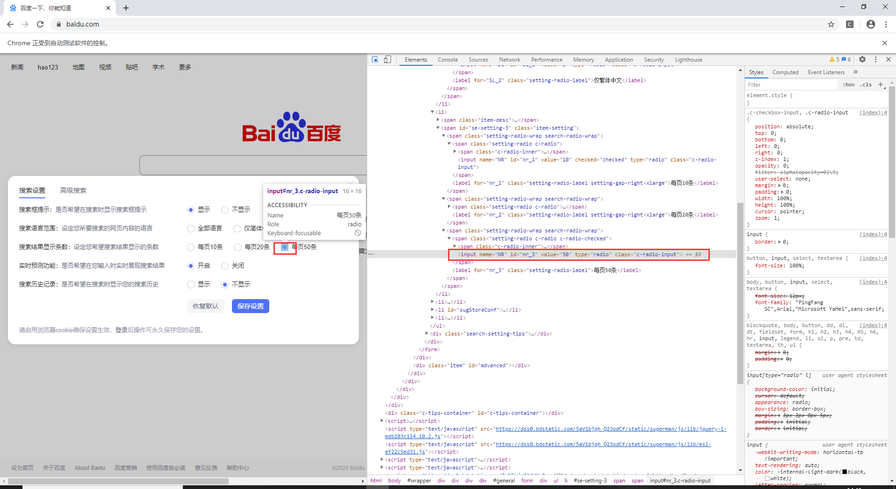Open the DevTools three-dot customization menu
This screenshot has height=489, width=896.
[x=876, y=60]
